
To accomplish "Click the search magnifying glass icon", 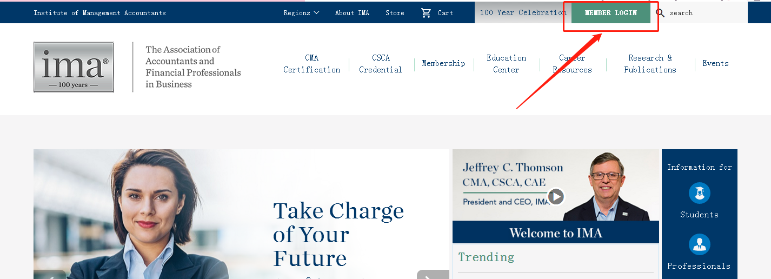I will 660,13.
